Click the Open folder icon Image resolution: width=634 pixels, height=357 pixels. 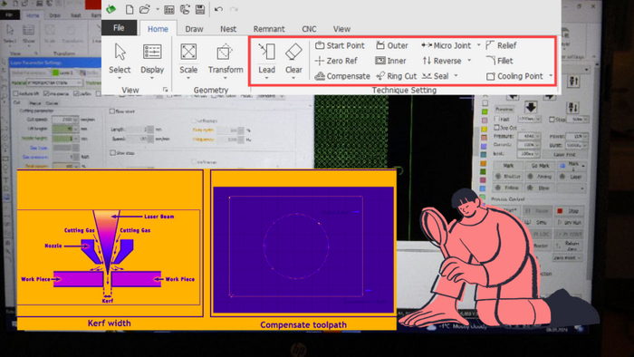coord(144,9)
